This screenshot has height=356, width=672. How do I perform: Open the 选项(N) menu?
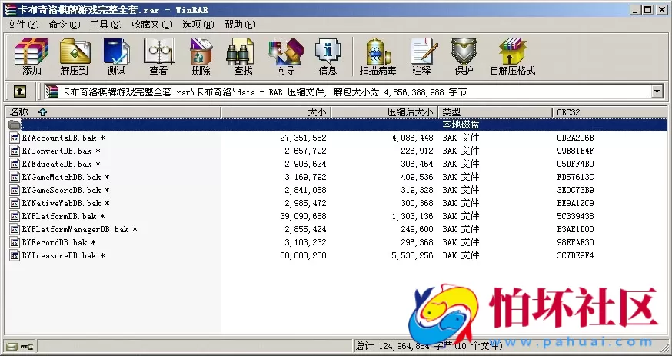click(x=198, y=25)
